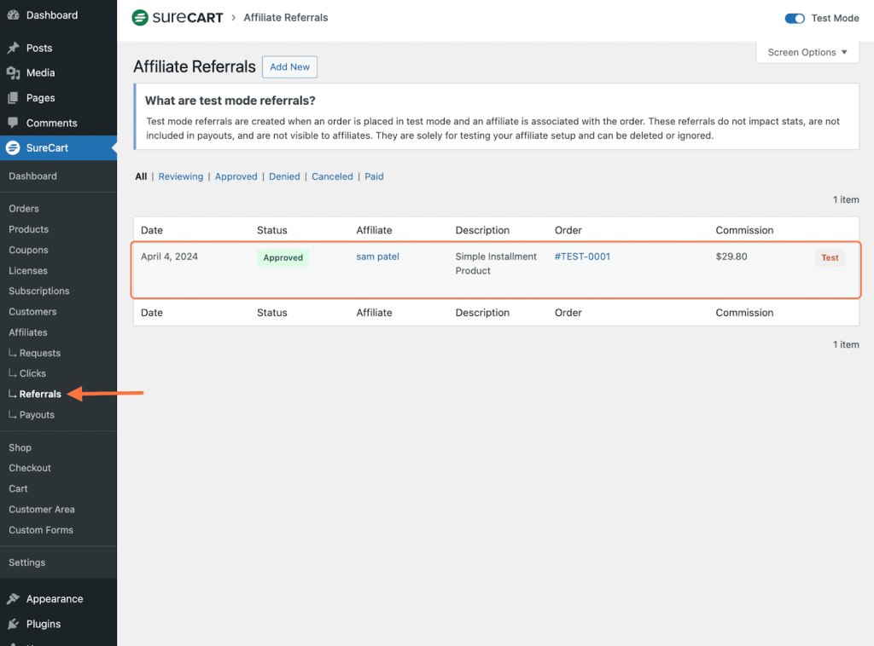This screenshot has height=646, width=874.
Task: Open affiliate sam patel link
Action: 377,257
